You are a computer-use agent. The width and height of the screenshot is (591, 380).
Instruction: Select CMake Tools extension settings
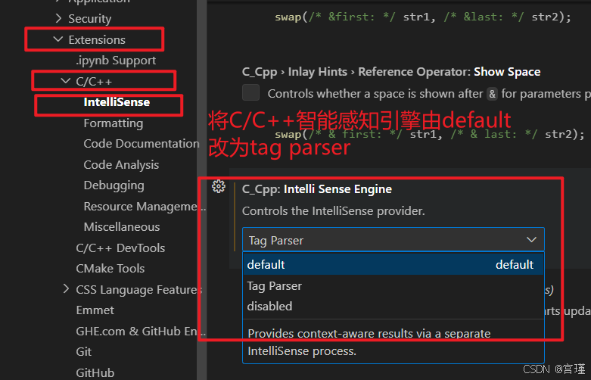pyautogui.click(x=110, y=269)
